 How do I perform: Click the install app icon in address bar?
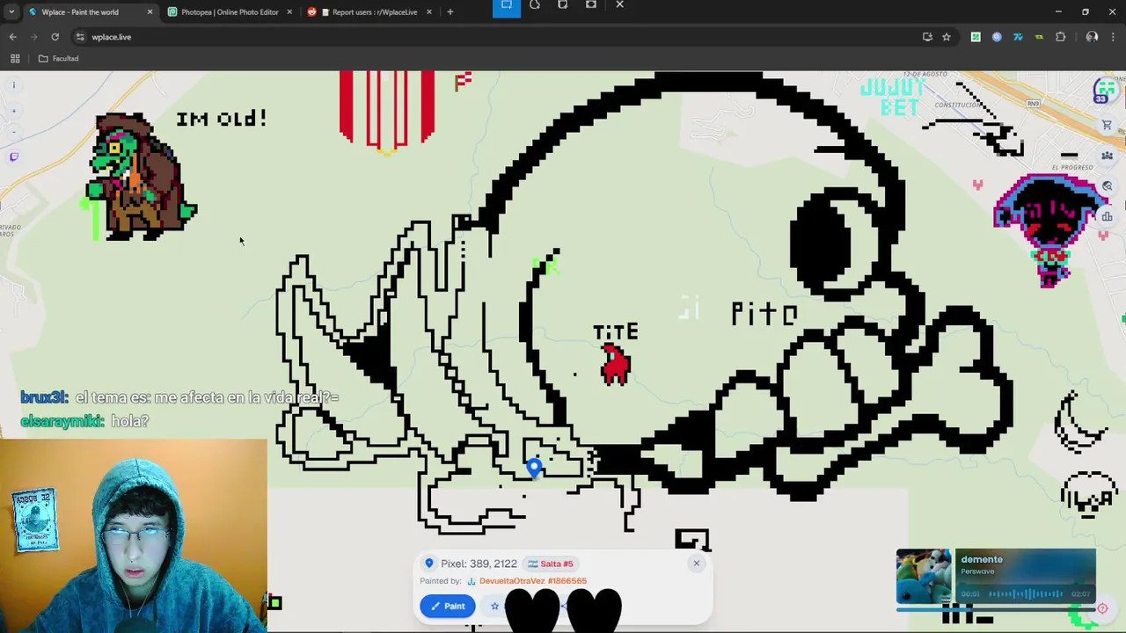click(x=927, y=37)
